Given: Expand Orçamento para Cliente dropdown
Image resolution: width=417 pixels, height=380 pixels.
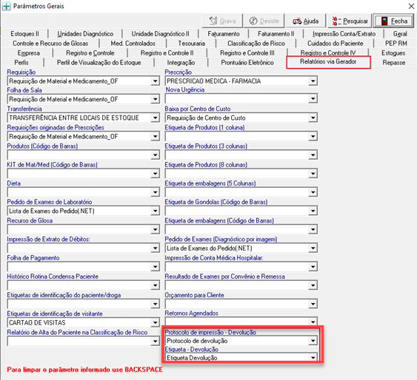Looking at the screenshot, I should tap(313, 304).
